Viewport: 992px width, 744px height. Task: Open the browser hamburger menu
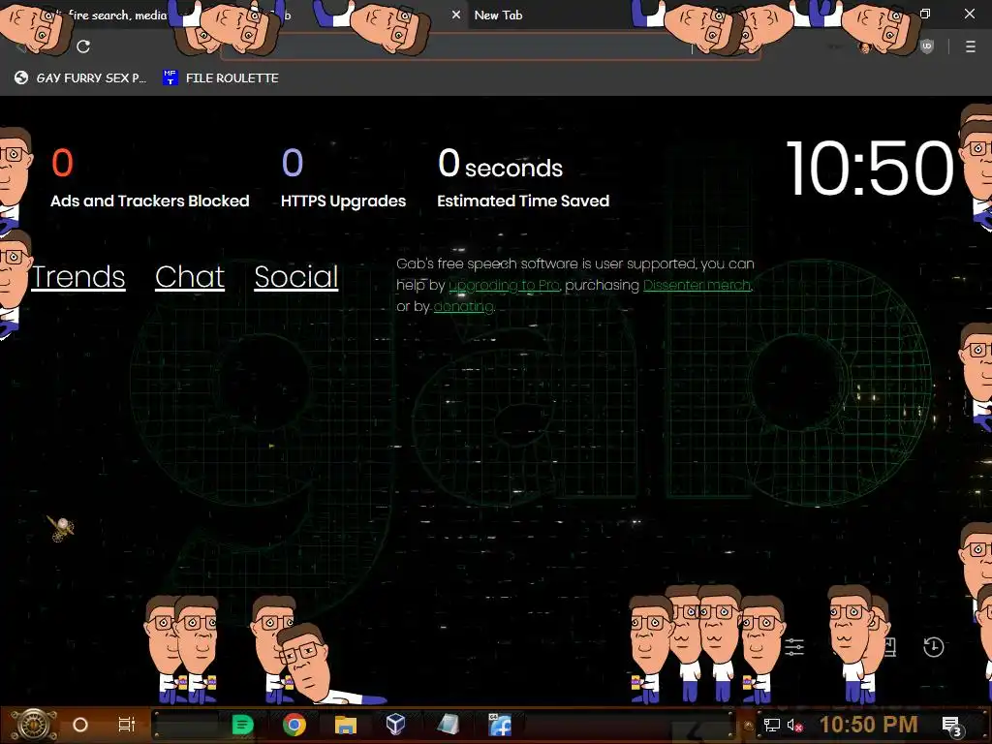tap(971, 46)
